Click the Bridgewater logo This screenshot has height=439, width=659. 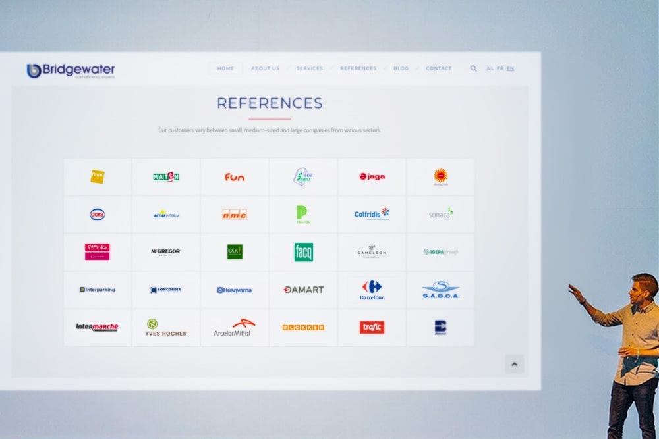pyautogui.click(x=71, y=70)
